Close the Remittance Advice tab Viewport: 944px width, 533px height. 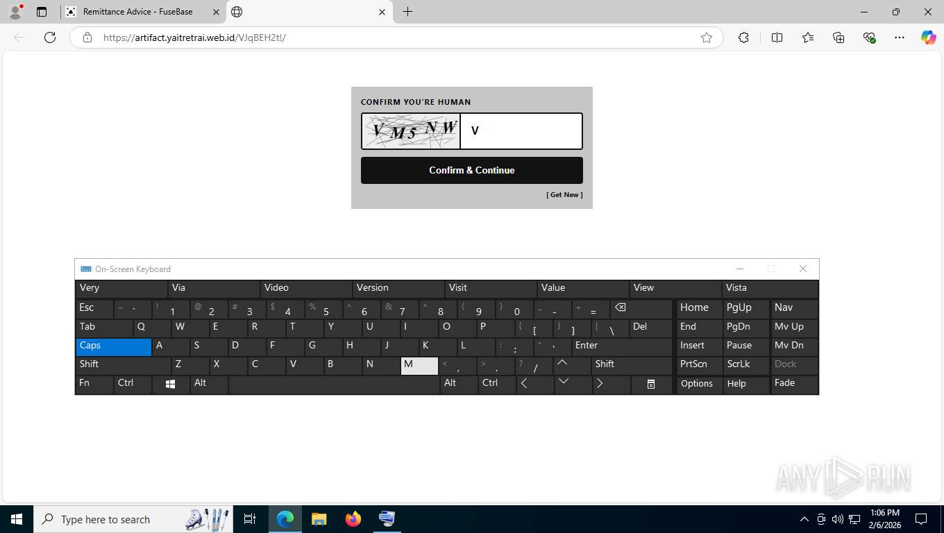[216, 12]
